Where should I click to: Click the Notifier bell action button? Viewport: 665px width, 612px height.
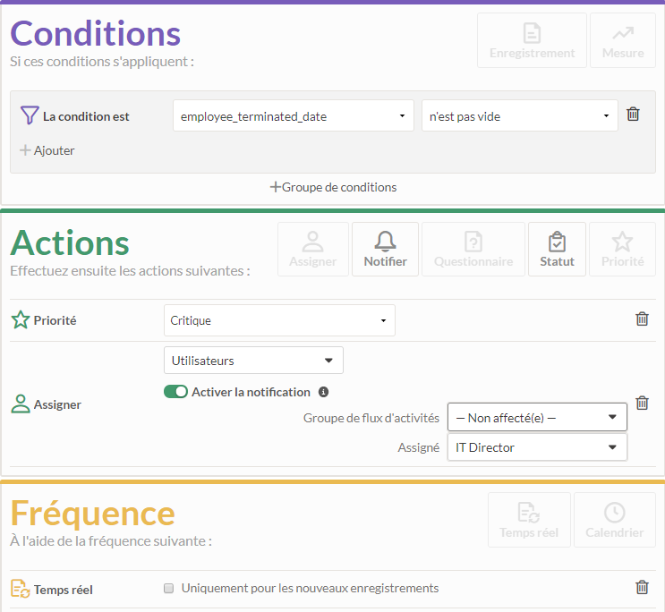385,250
